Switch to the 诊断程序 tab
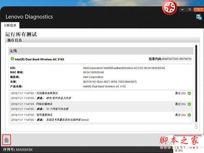Viewport: 204px width, 153px height. click(10, 25)
